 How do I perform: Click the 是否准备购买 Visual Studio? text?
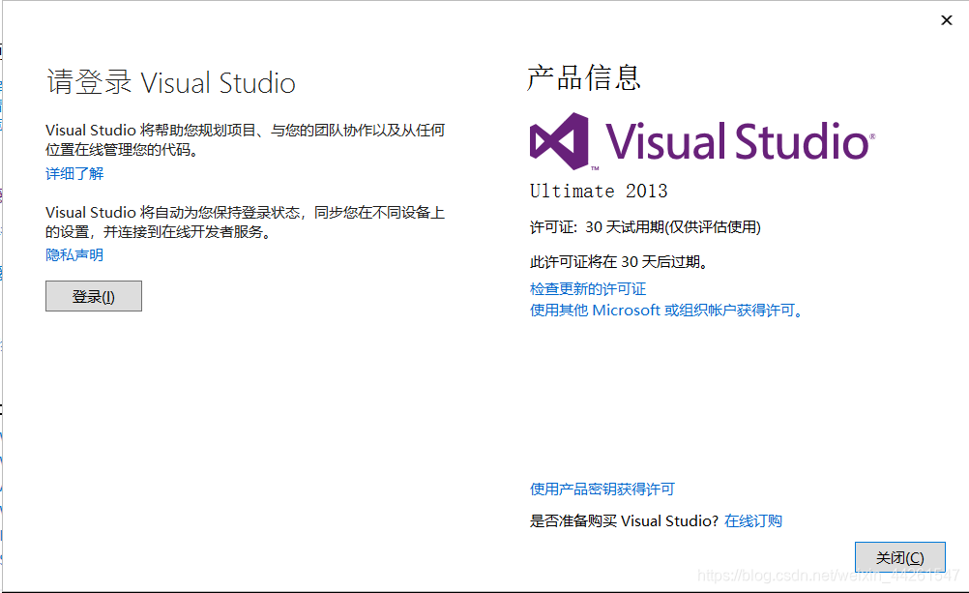pyautogui.click(x=624, y=520)
